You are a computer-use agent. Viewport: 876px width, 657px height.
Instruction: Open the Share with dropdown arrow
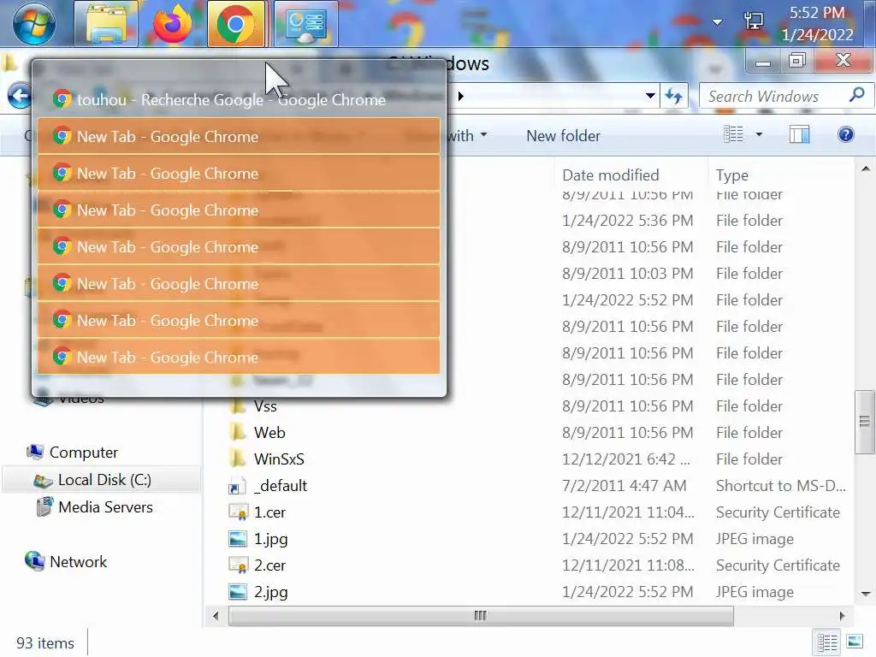click(x=484, y=134)
